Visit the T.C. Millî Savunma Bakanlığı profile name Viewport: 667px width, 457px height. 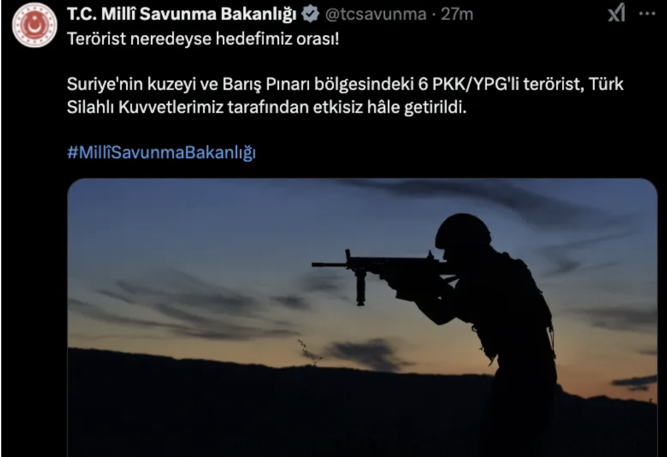182,14
